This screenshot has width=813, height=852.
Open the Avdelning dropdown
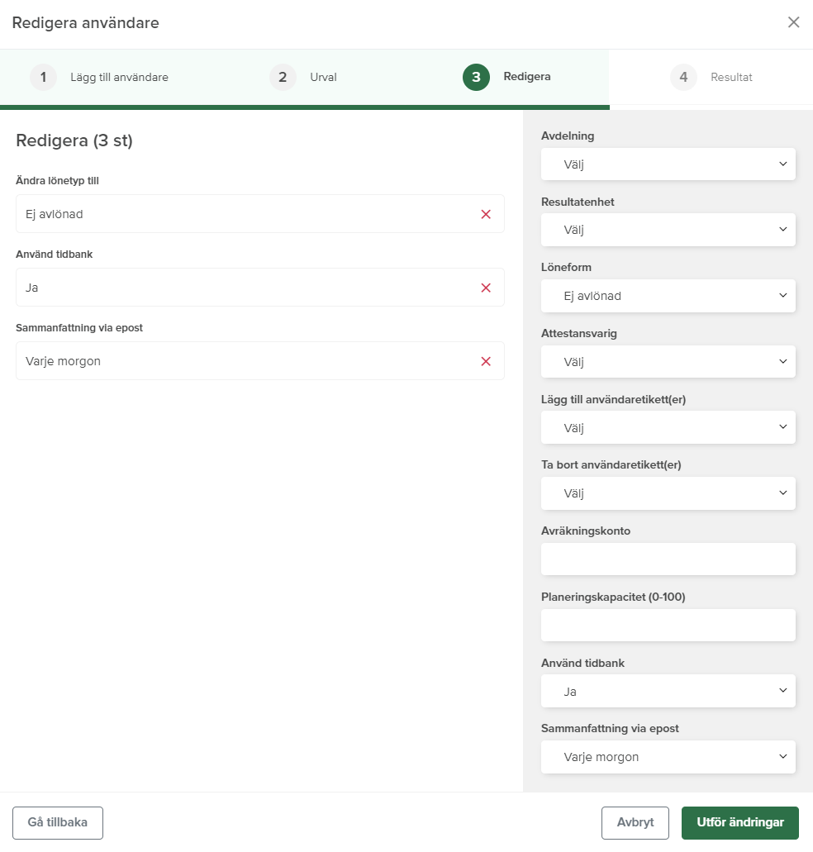pos(668,164)
